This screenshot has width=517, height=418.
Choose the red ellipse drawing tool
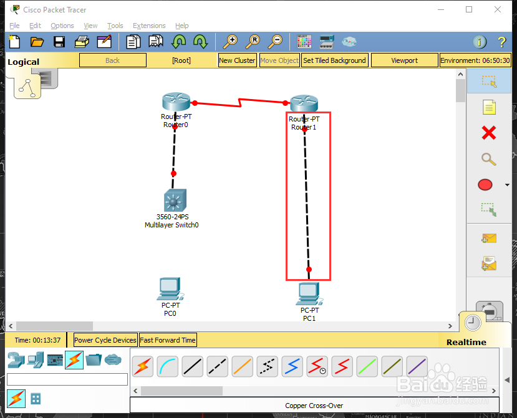pyautogui.click(x=485, y=185)
